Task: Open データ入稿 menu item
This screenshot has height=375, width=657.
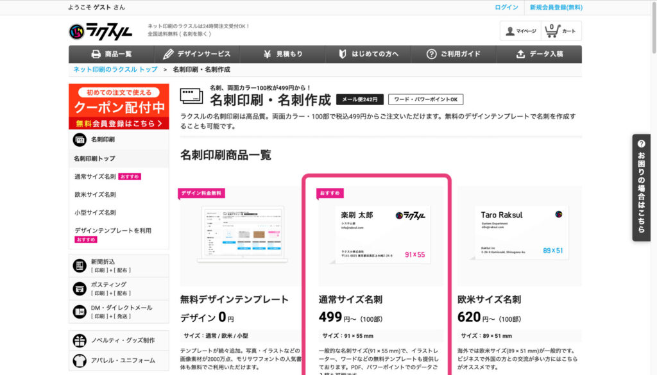Action: [x=539, y=54]
